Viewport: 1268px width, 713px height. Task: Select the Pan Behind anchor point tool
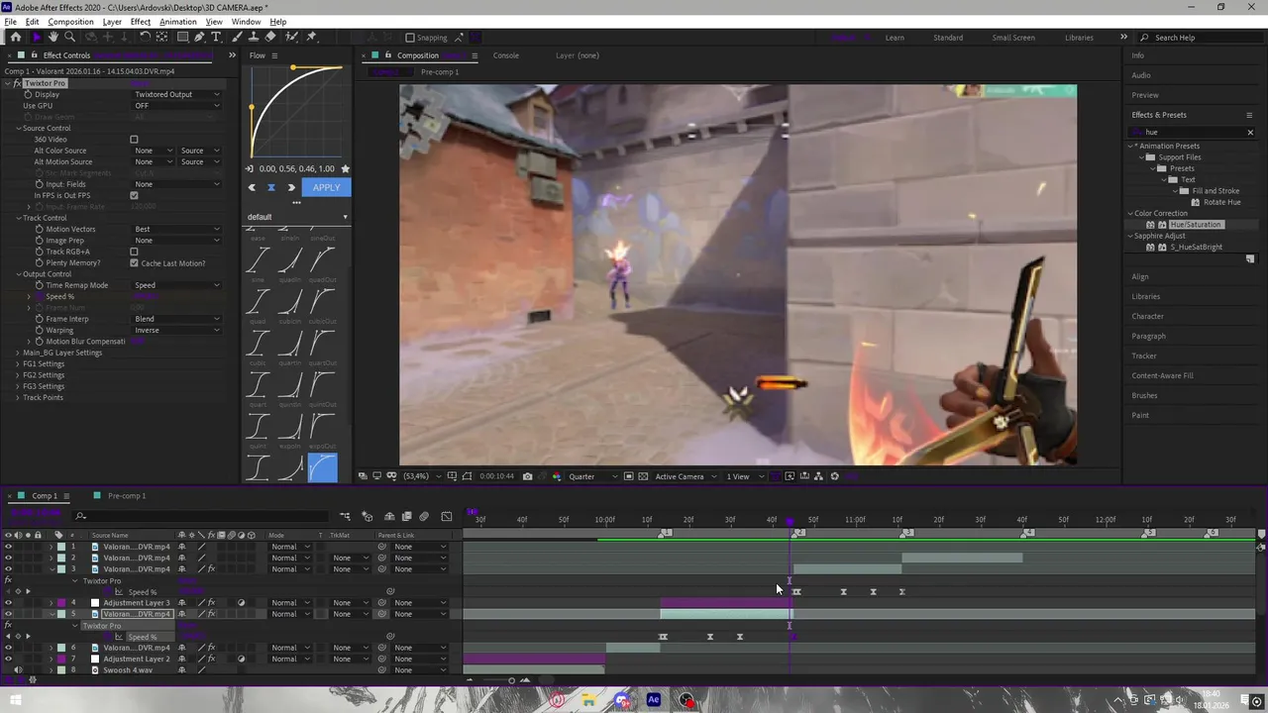[x=162, y=37]
